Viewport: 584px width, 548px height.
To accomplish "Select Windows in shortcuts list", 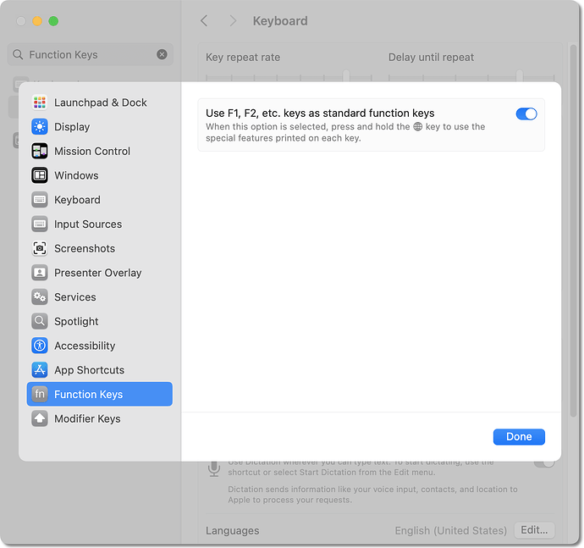I will [x=76, y=175].
